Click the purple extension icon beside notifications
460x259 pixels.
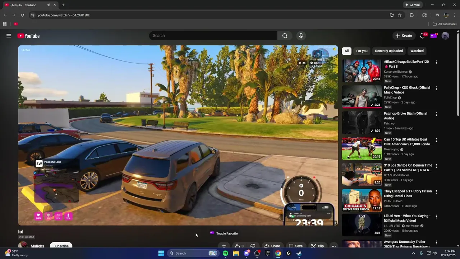[x=434, y=36]
